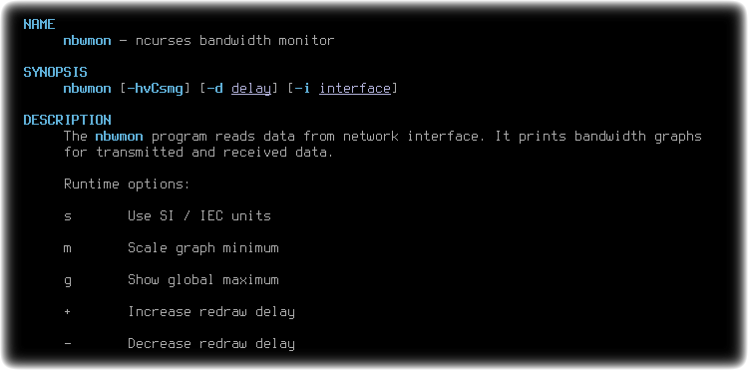
Task: Click the nbwmon command in SYNOPSIS
Action: 88,88
